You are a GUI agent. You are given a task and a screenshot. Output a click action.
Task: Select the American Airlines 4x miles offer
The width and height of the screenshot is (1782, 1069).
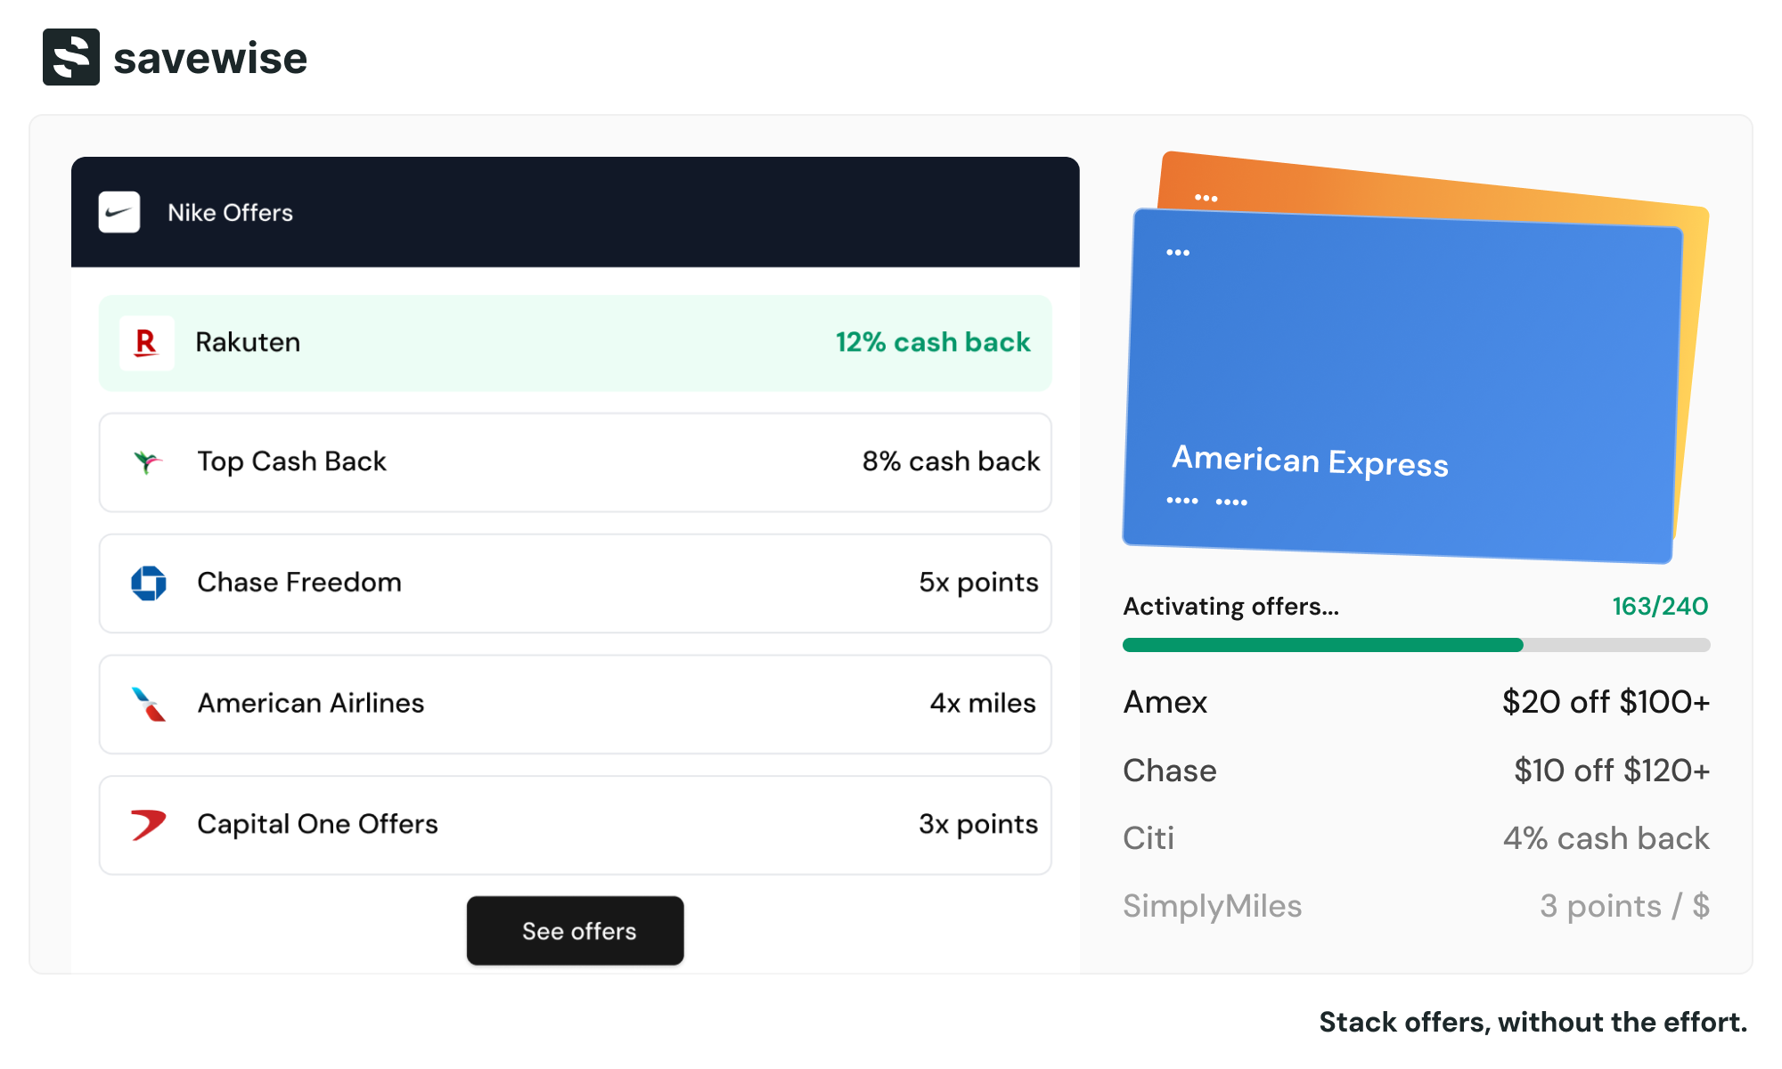point(575,704)
